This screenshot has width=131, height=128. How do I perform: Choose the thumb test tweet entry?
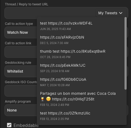coord(81,54)
